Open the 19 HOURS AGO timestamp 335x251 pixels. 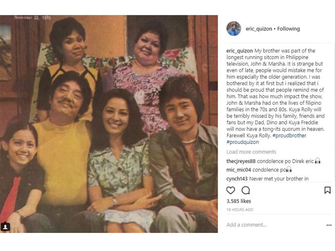click(x=240, y=210)
